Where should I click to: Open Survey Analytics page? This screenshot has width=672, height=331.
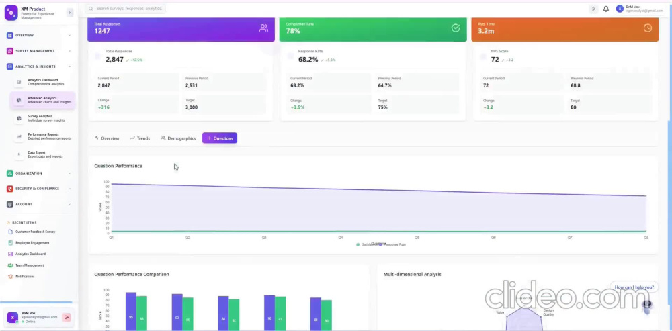pos(43,118)
